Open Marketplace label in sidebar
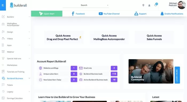The image size is (187, 102). [x=12, y=65]
